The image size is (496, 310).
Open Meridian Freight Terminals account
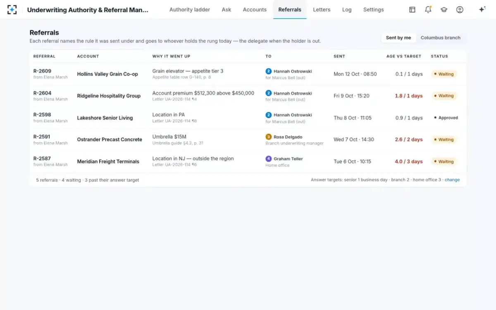(108, 162)
